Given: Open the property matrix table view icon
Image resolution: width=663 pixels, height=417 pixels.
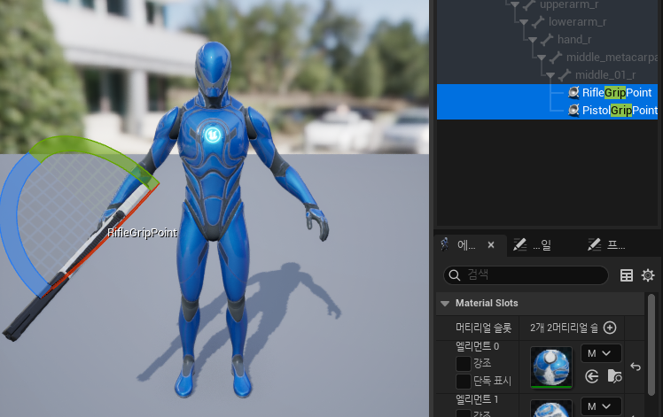Looking at the screenshot, I should pyautogui.click(x=626, y=275).
